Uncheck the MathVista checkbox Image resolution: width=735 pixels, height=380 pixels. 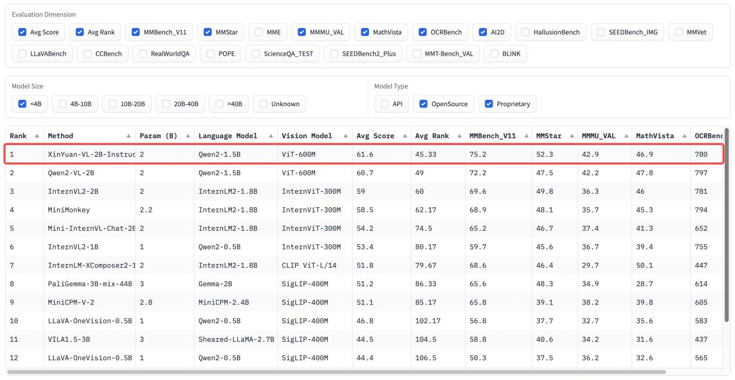[x=365, y=32]
